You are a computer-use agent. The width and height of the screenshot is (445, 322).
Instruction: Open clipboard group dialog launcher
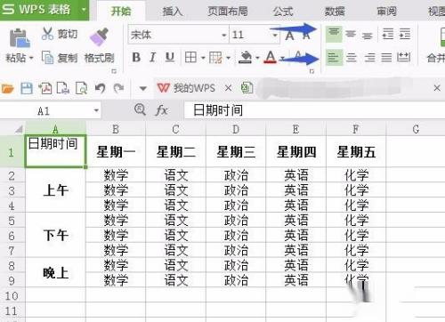point(114,71)
